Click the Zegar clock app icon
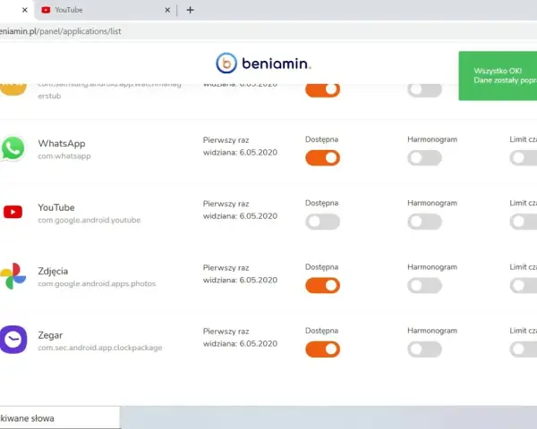Viewport: 537px width, 429px height. pyautogui.click(x=13, y=340)
